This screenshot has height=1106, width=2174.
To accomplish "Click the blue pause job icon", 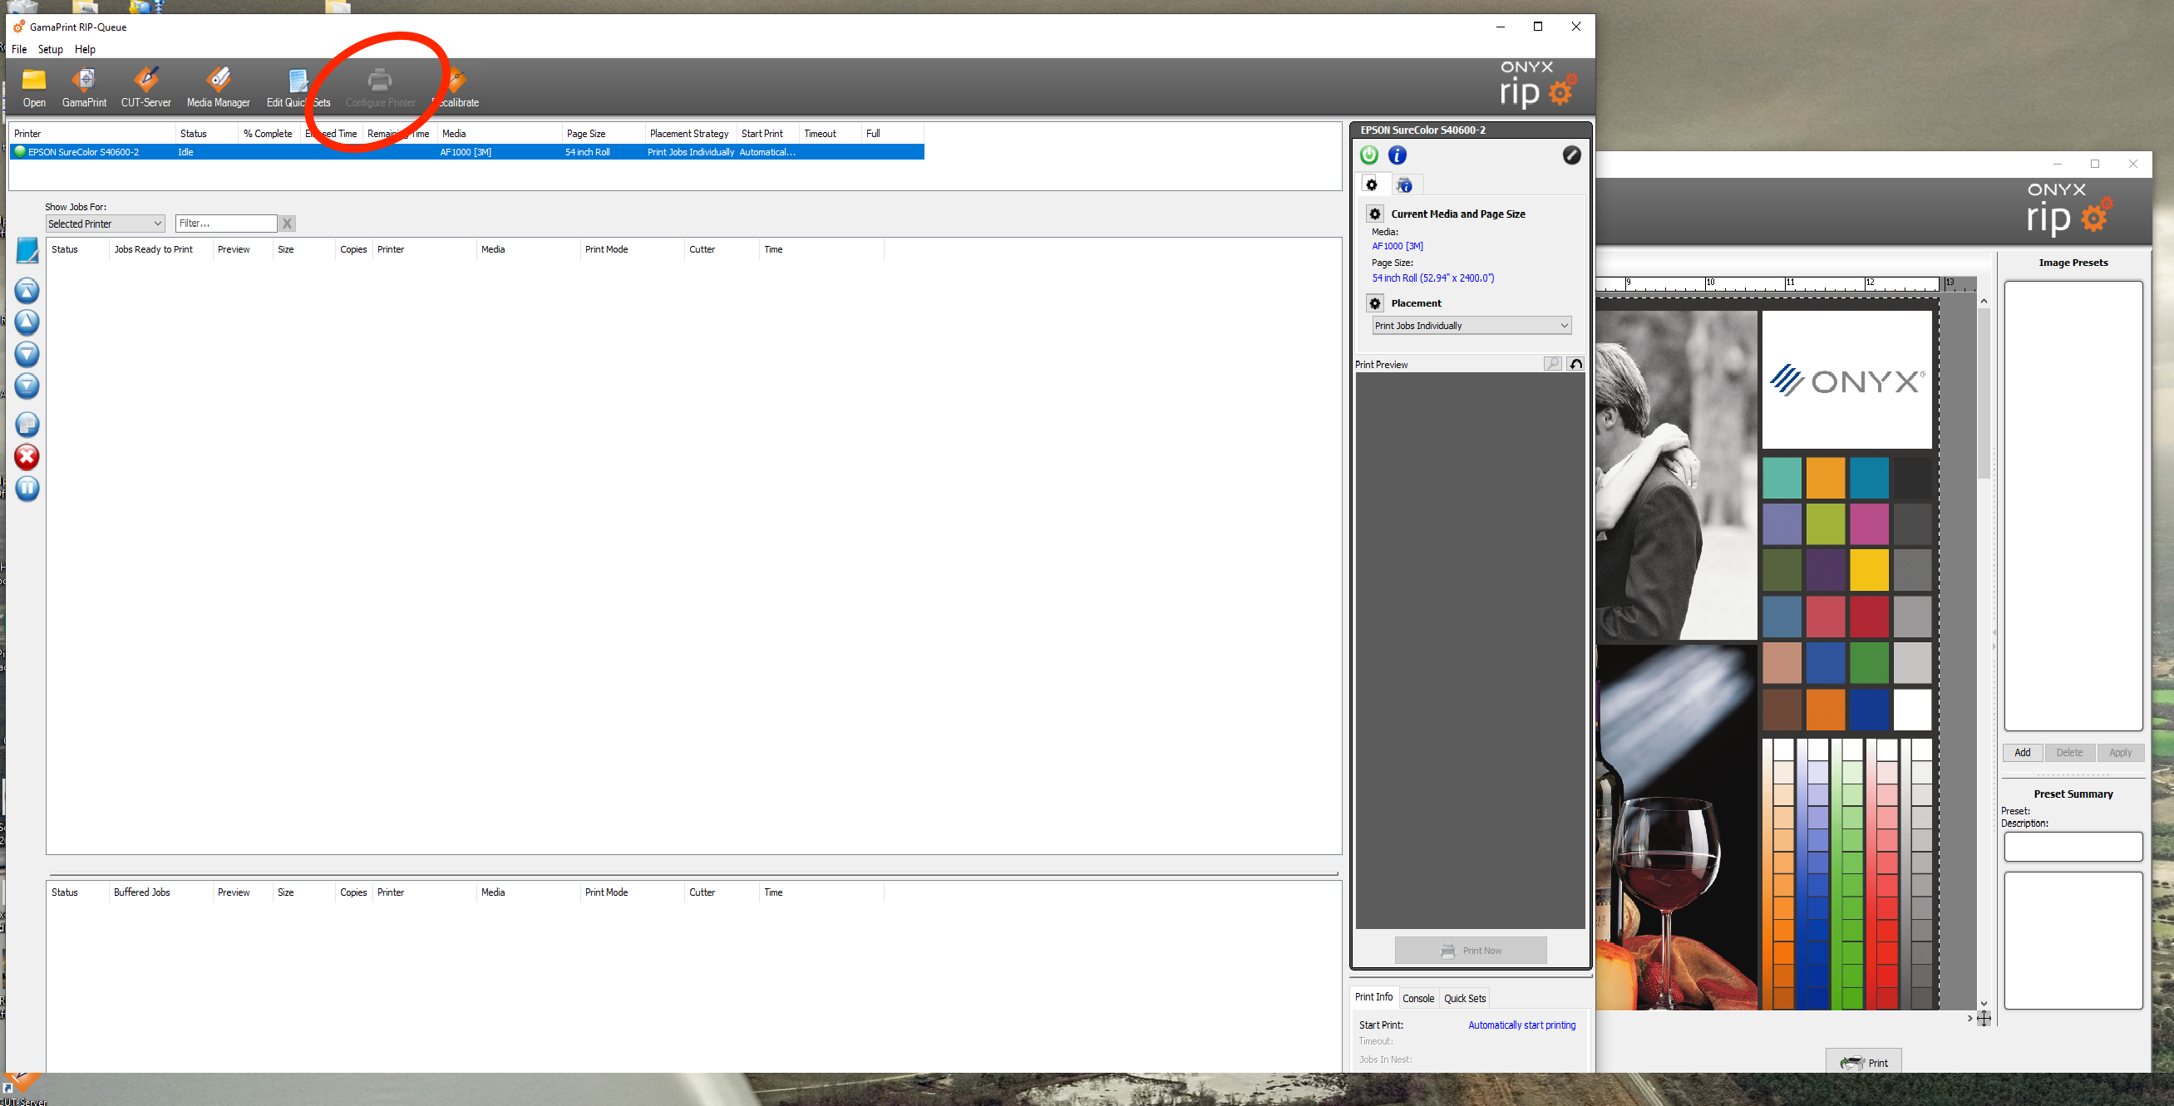I will (x=27, y=489).
